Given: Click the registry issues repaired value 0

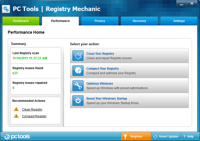Looking at the screenshot, I should 13,88.
